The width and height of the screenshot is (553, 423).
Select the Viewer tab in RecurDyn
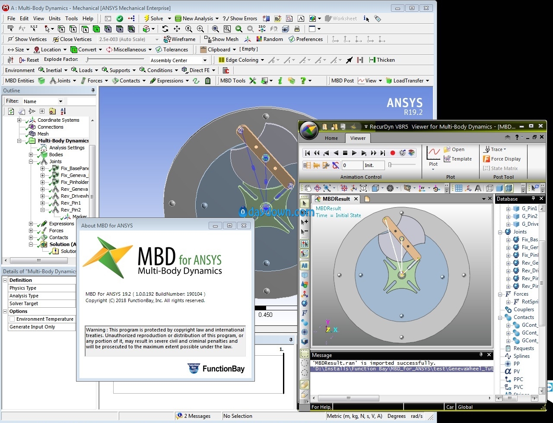[358, 138]
